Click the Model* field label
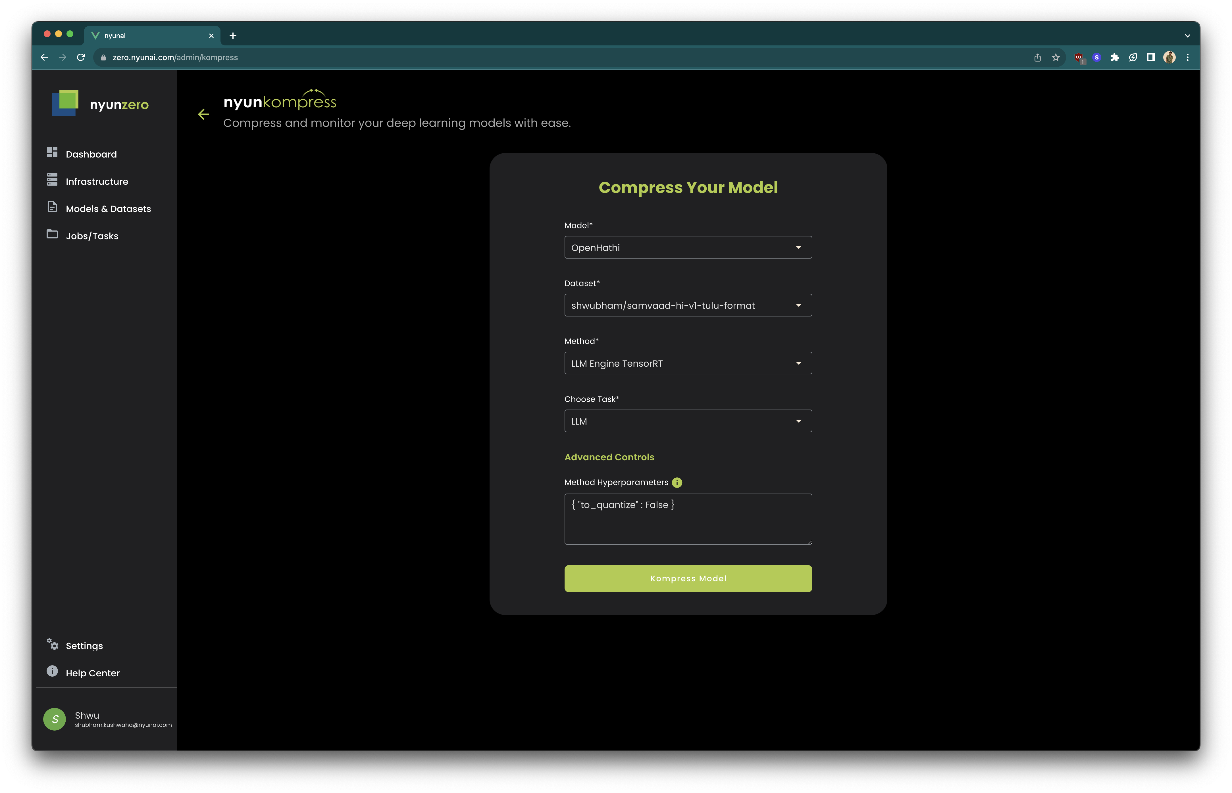 [x=578, y=225]
